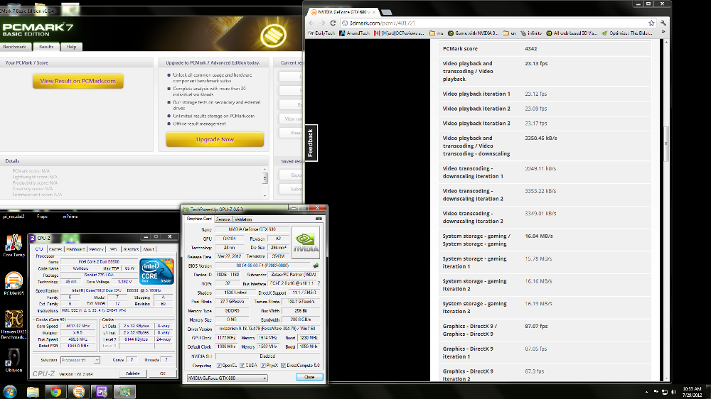Image resolution: width=711 pixels, height=399 pixels.
Task: Open the Chrome wrench settings menu
Action: click(x=663, y=23)
